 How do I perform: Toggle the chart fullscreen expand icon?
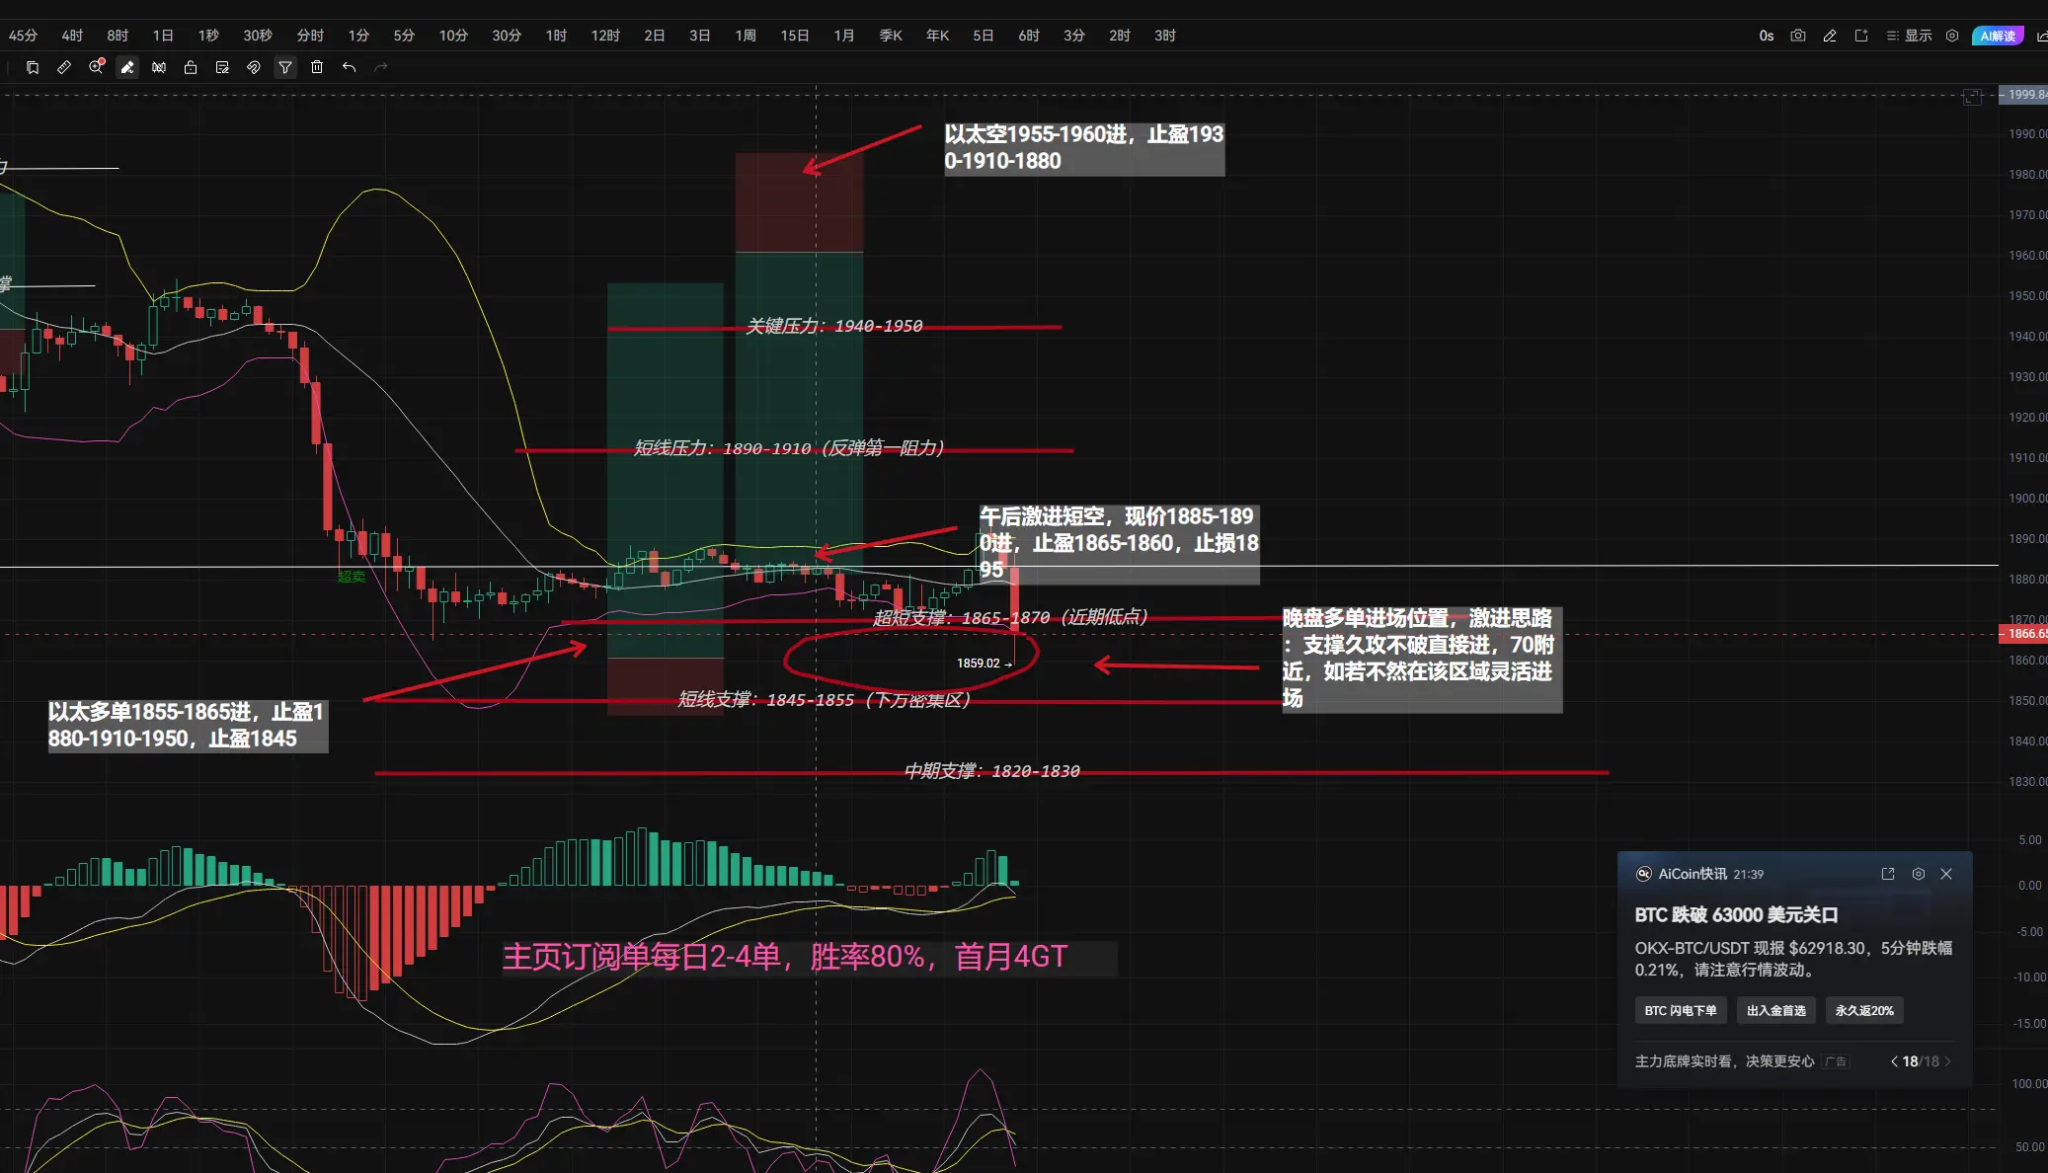pyautogui.click(x=1972, y=97)
